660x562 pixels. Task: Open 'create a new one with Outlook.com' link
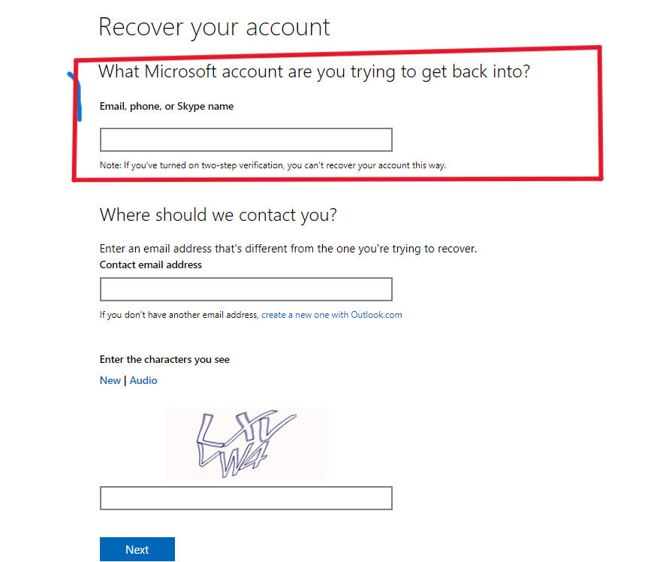[x=332, y=315]
